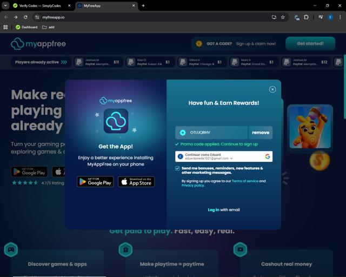346x277 pixels.
Task: Click the gold dollar coin icon
Action: click(x=320, y=161)
